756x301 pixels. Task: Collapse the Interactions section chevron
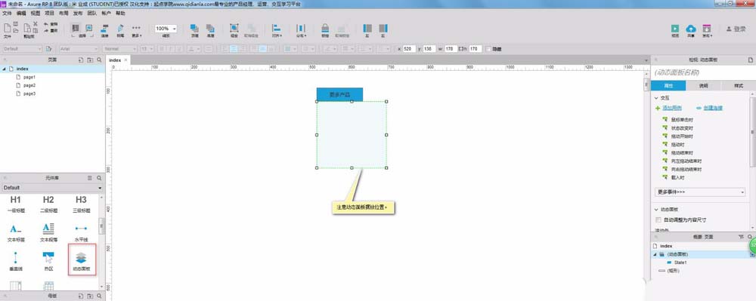[657, 97]
